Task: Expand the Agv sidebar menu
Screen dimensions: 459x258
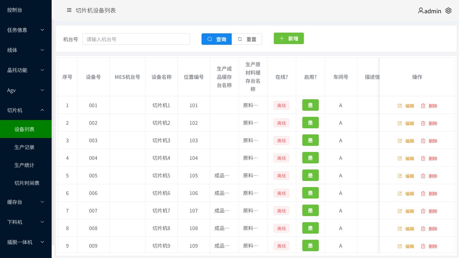Action: tap(26, 90)
